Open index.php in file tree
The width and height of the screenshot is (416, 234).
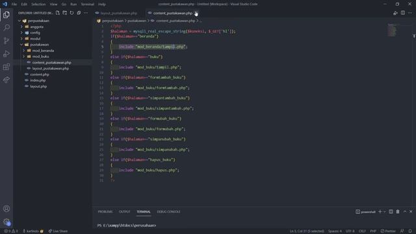tap(38, 81)
